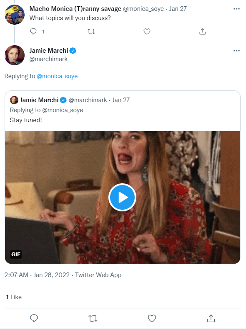Open Jamie Marchi's profile picture
The width and height of the screenshot is (246, 329).
click(15, 55)
